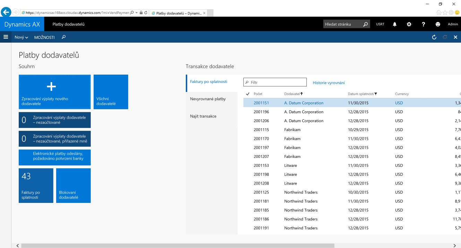Viewport: 461px width, 248px height.
Task: Open Zpracování výplaty nového dodavatele tile
Action: tap(55, 92)
